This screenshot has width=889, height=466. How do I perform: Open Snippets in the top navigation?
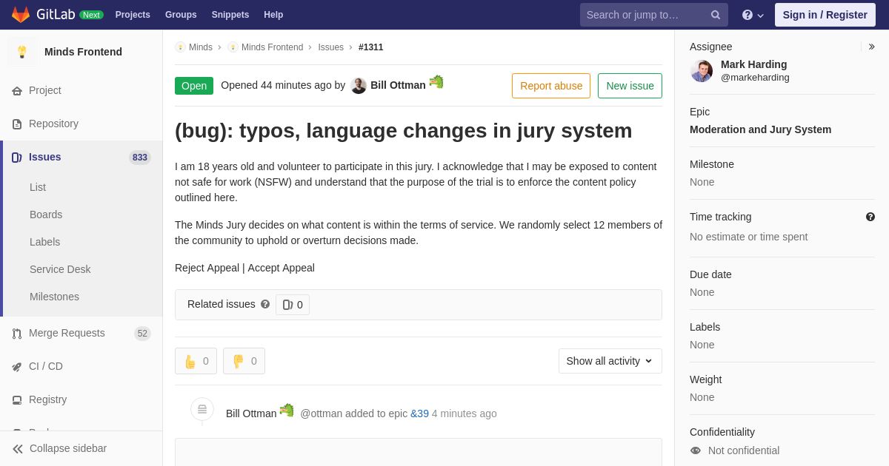[x=230, y=15]
